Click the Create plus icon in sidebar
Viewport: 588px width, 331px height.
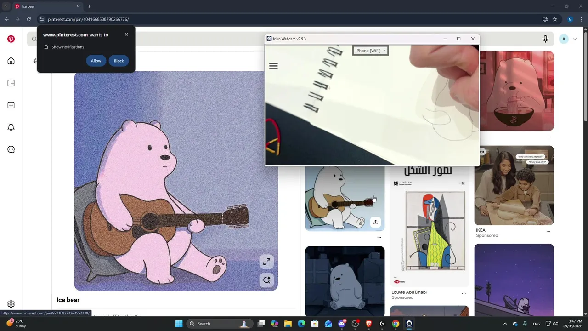(x=11, y=105)
